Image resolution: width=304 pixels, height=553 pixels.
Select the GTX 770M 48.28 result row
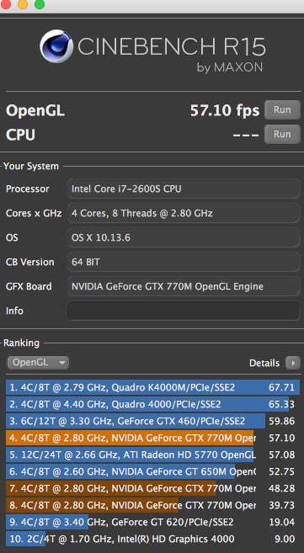pos(152,488)
